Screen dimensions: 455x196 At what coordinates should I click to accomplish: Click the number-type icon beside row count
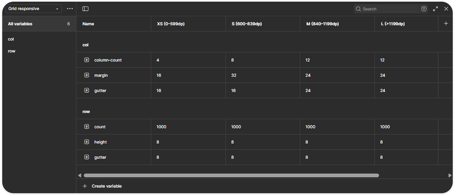coord(86,126)
